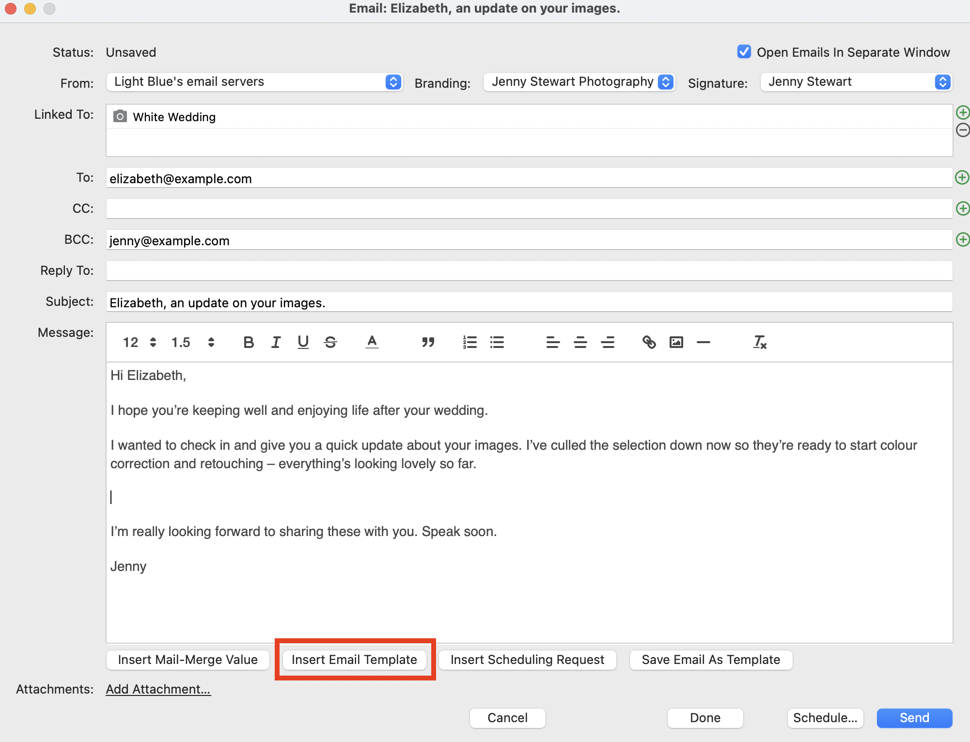Insert a blockquote
The height and width of the screenshot is (742, 970).
click(x=428, y=342)
